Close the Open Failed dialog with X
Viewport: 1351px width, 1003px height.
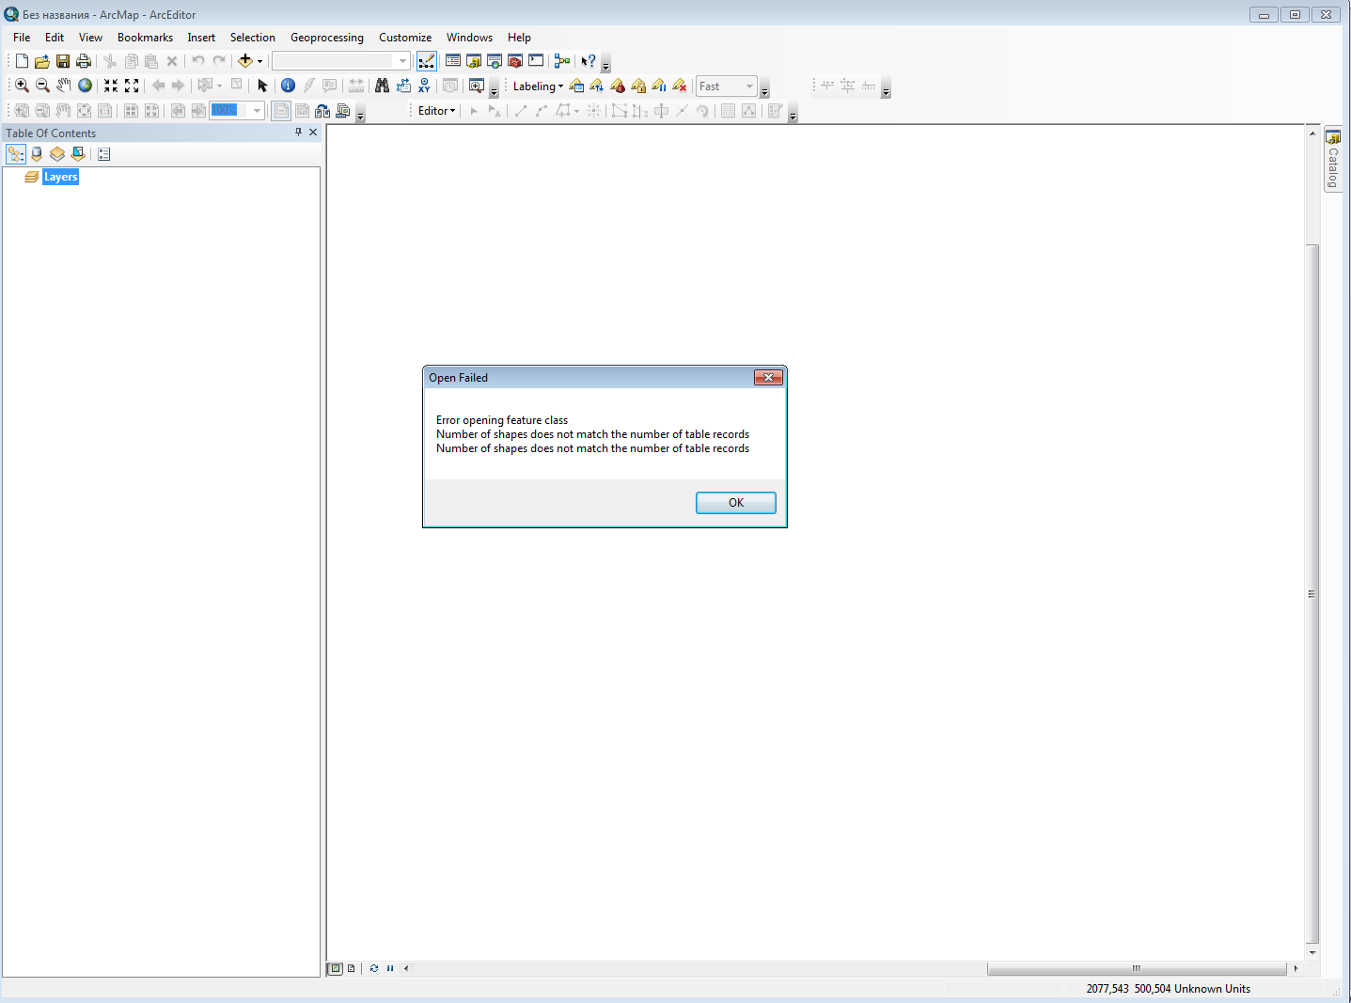[x=768, y=377]
